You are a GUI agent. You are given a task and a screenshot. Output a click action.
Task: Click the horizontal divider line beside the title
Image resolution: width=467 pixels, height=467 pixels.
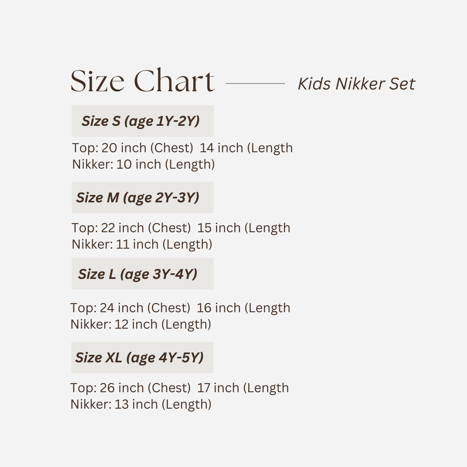click(x=255, y=84)
